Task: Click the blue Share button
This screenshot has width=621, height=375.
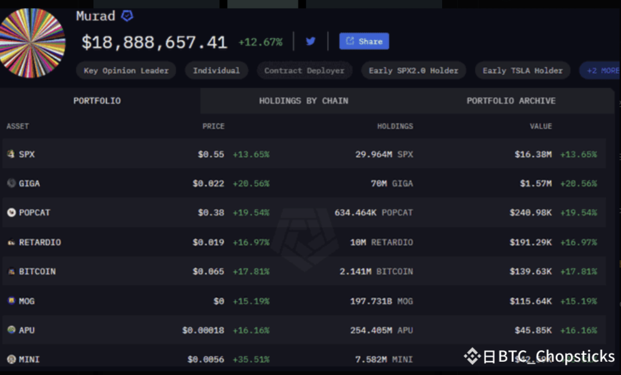Action: [x=364, y=41]
